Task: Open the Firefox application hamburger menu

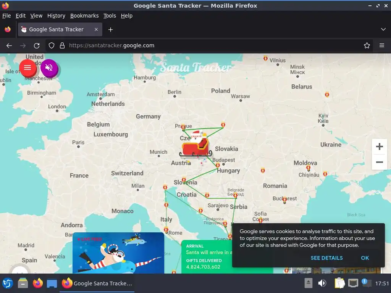Action: click(381, 46)
